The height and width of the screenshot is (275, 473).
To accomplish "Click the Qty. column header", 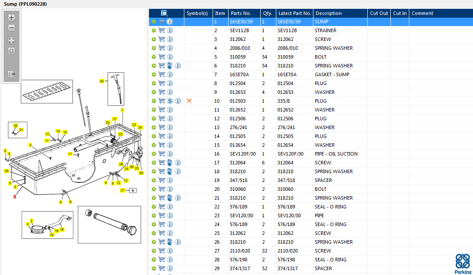I will 267,13.
